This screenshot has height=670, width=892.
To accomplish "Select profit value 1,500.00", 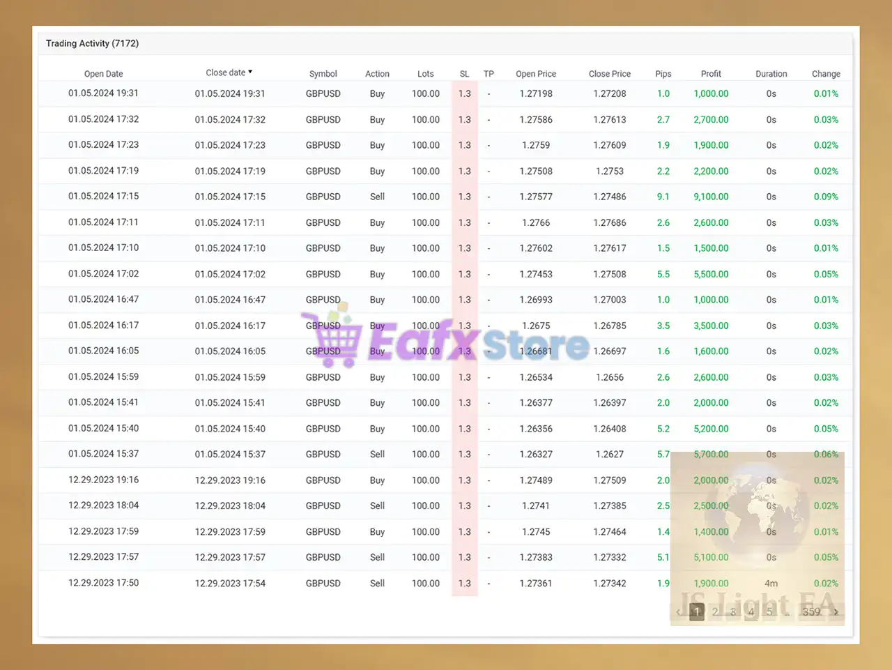I will [x=711, y=248].
